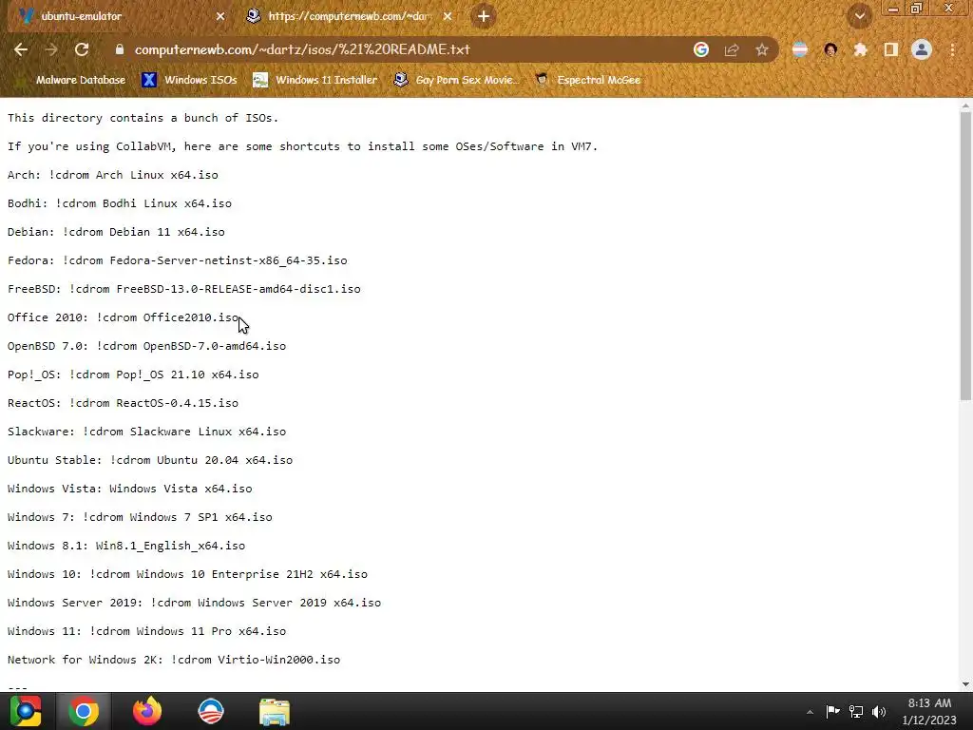Expand the tab search dropdown

pos(860,16)
